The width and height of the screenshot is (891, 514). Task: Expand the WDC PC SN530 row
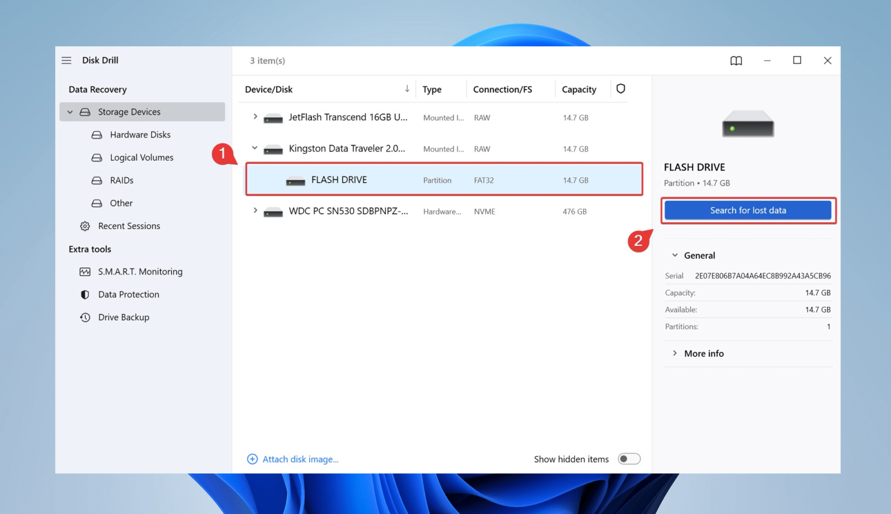[x=255, y=211]
